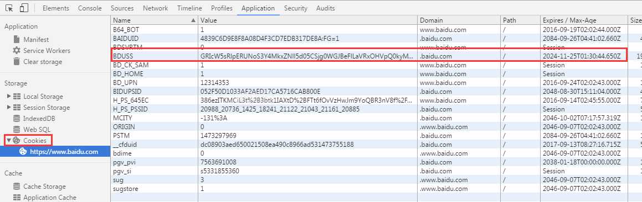Click the Cookies cookie icon
The image size is (642, 202).
click(x=17, y=140)
